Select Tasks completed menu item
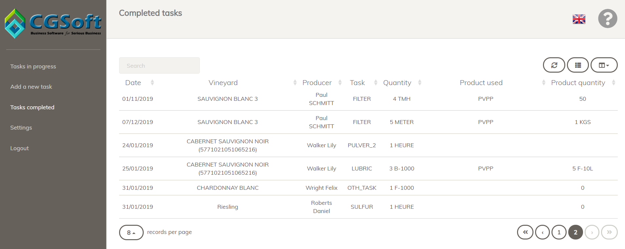 point(32,107)
